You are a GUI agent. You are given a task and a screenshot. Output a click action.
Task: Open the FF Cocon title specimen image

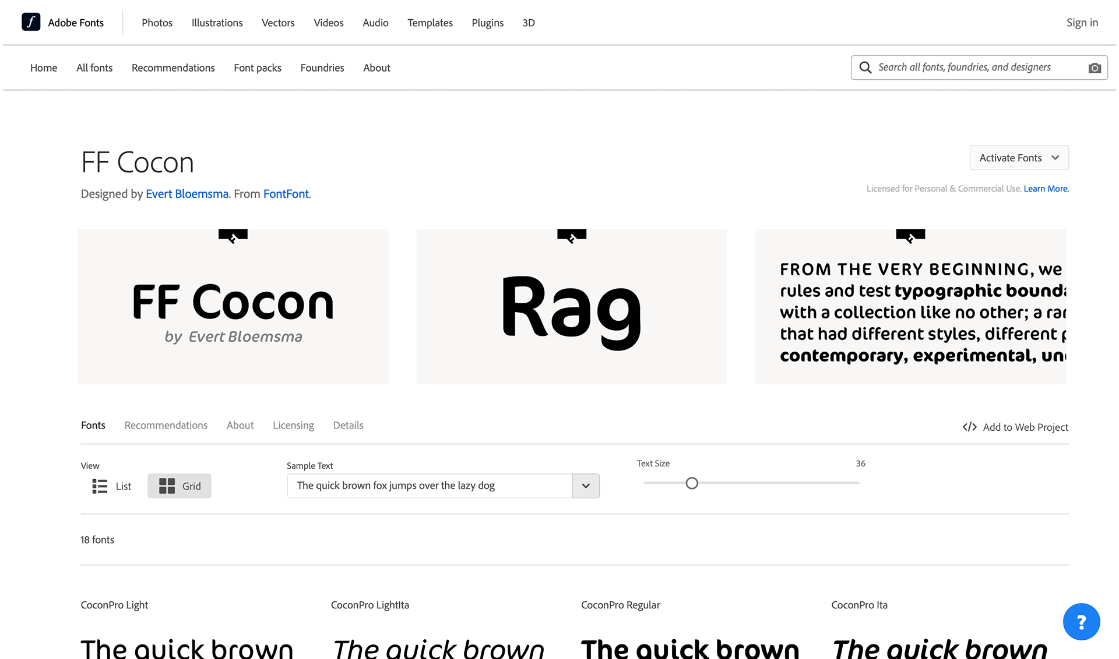(233, 306)
